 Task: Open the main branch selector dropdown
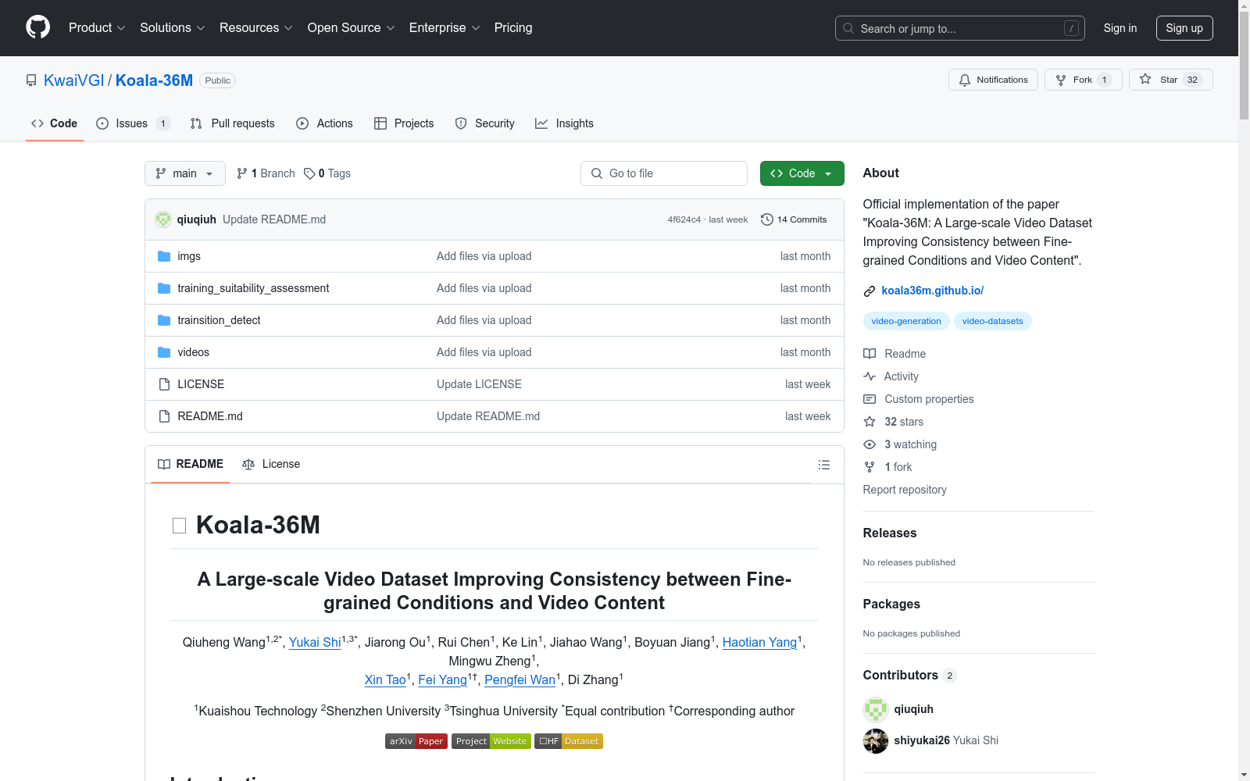click(185, 173)
